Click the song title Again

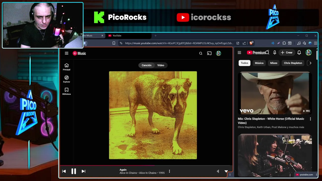coord(123,170)
